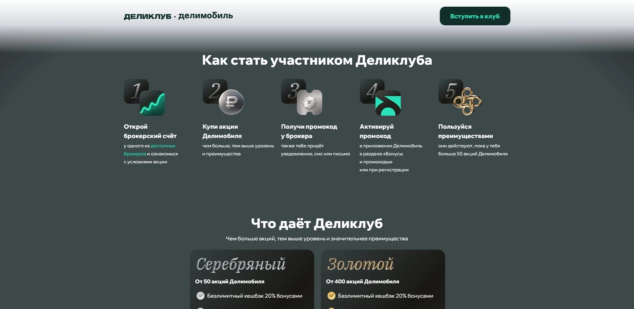
Task: Click the text «От 400 акций Делимобиля»
Action: [x=362, y=281]
